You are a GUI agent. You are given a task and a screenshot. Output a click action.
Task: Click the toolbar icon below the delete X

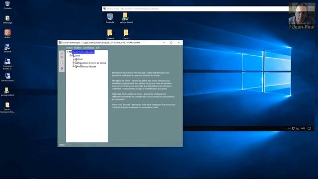click(62, 63)
